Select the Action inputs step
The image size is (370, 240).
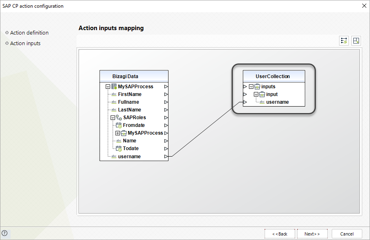pyautogui.click(x=25, y=44)
